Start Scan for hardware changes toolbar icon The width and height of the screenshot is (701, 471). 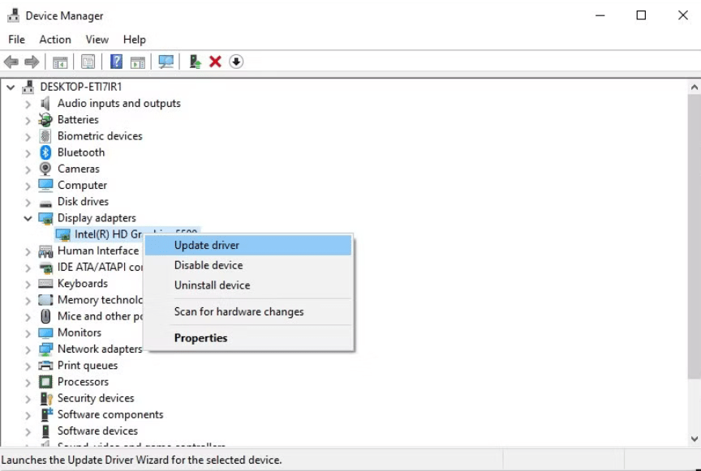[166, 61]
